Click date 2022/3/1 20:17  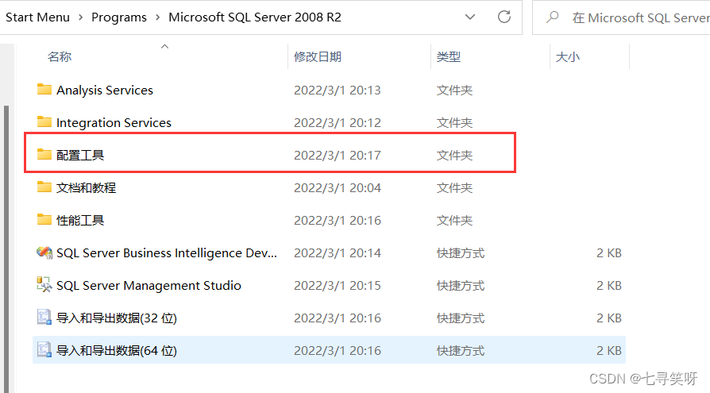click(x=338, y=156)
